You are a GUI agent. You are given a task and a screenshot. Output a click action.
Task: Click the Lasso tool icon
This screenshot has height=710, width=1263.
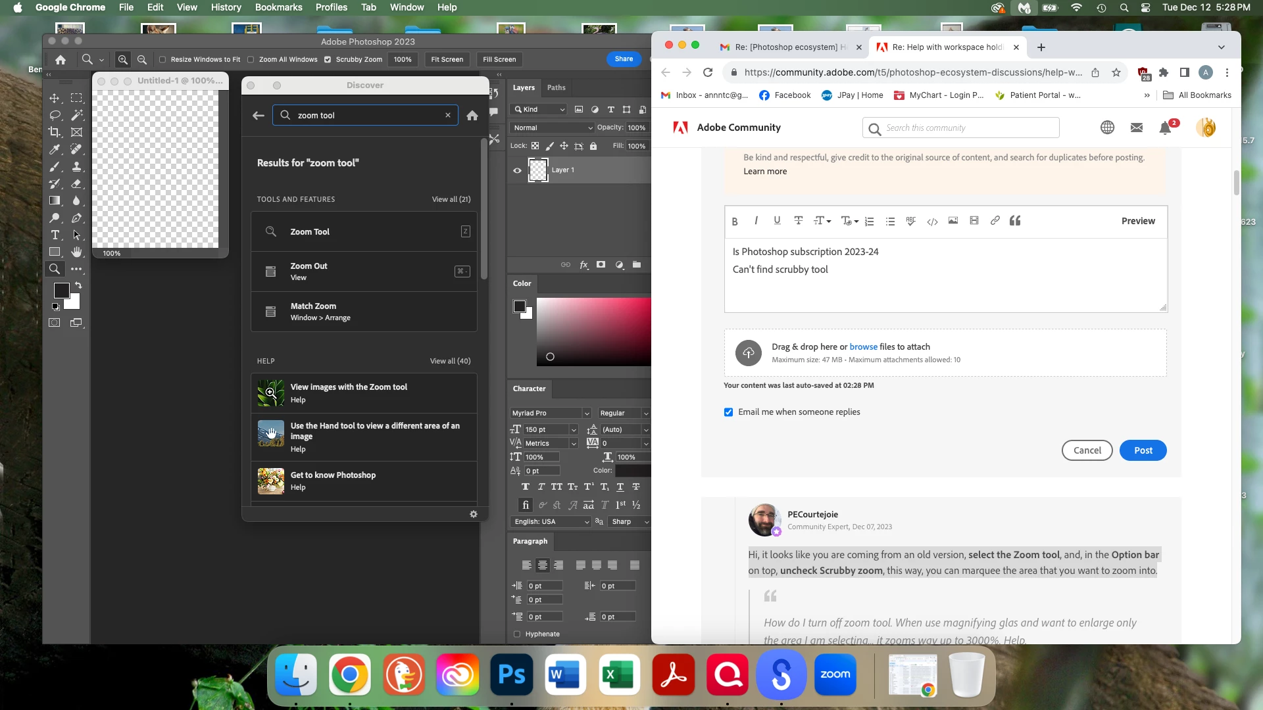pos(55,115)
